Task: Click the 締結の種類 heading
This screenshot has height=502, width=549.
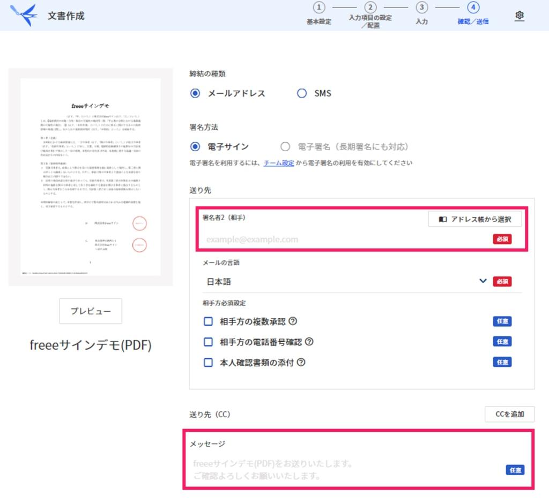Action: point(207,73)
